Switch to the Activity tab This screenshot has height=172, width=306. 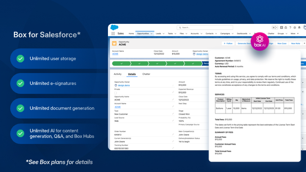click(118, 74)
